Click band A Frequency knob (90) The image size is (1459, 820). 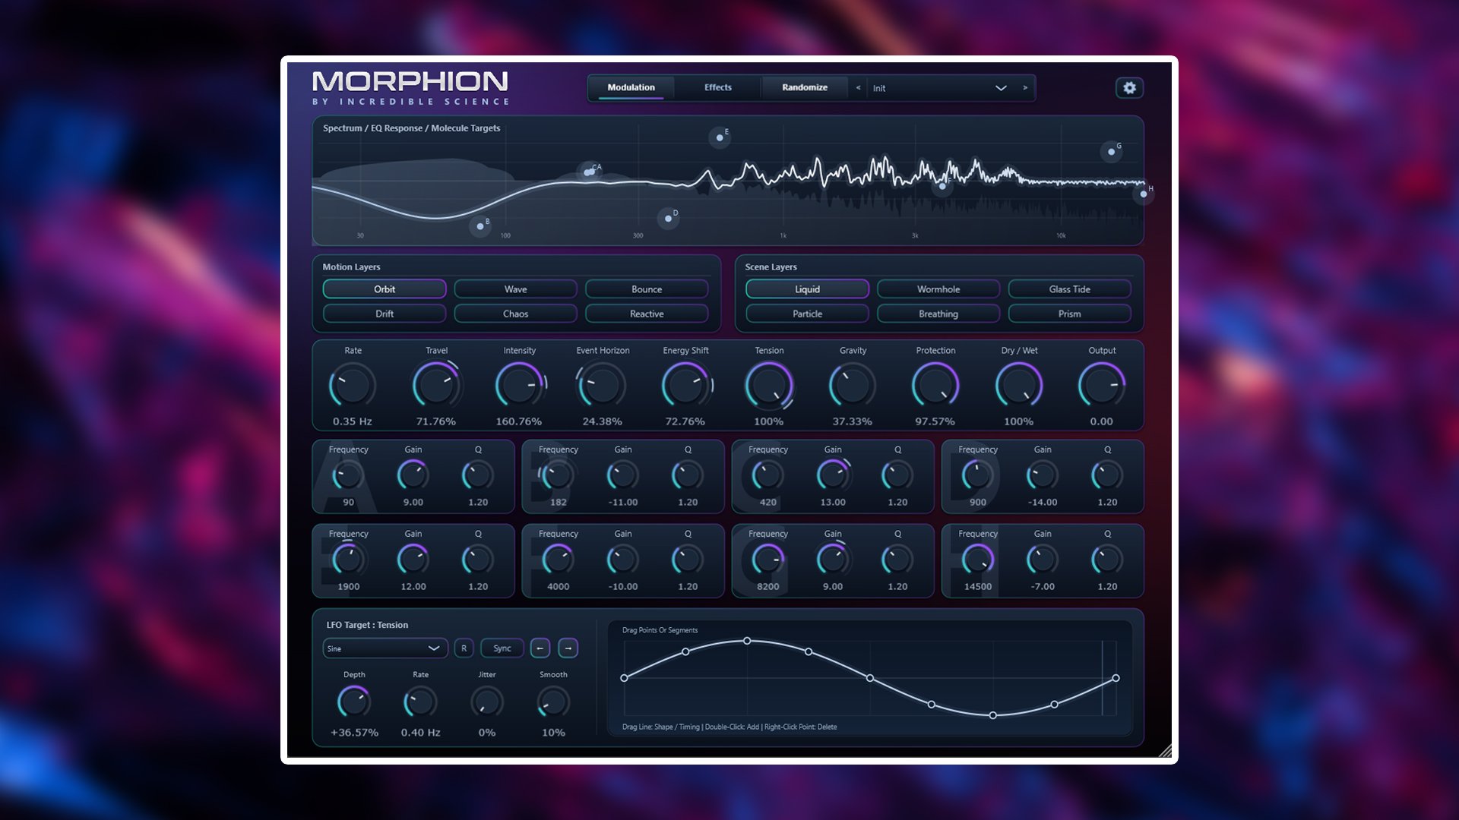pos(348,476)
